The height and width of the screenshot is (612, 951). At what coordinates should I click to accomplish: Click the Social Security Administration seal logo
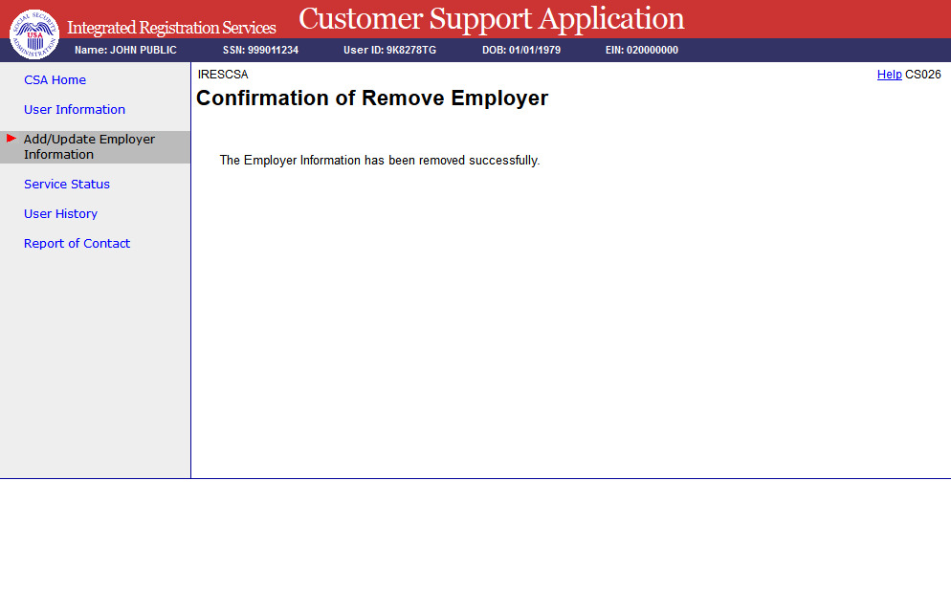point(34,34)
